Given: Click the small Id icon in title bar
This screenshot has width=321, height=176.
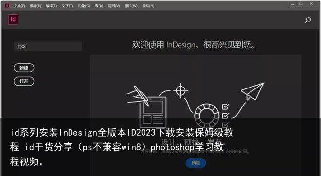Looking at the screenshot, I should click(7, 6).
